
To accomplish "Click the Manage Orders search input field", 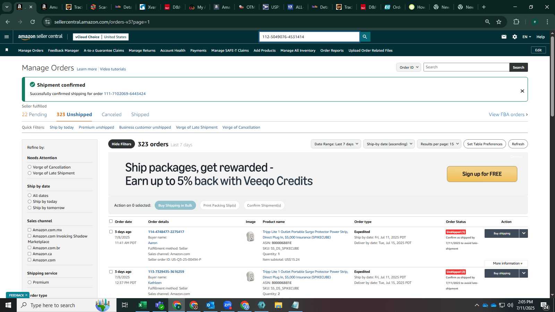I will 466,67.
